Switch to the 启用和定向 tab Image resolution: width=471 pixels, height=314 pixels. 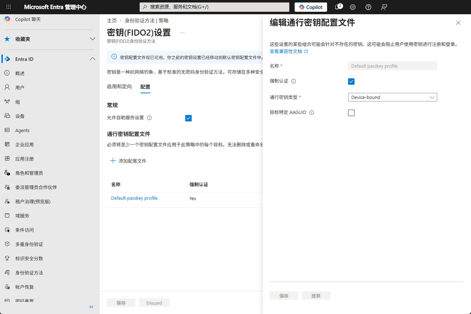tap(119, 87)
